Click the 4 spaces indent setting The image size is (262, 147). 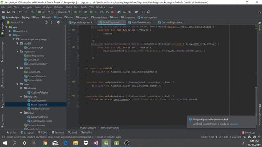click(235, 137)
